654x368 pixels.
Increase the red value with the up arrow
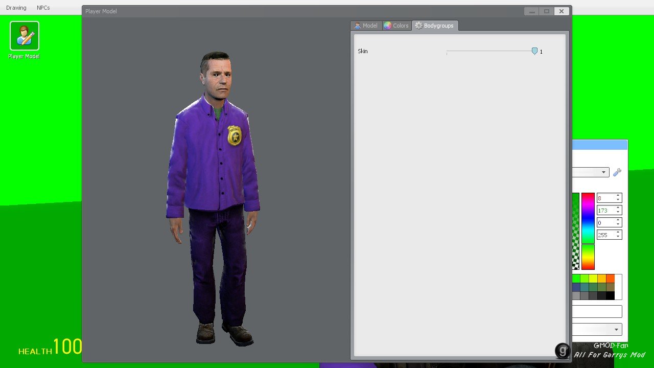(618, 196)
